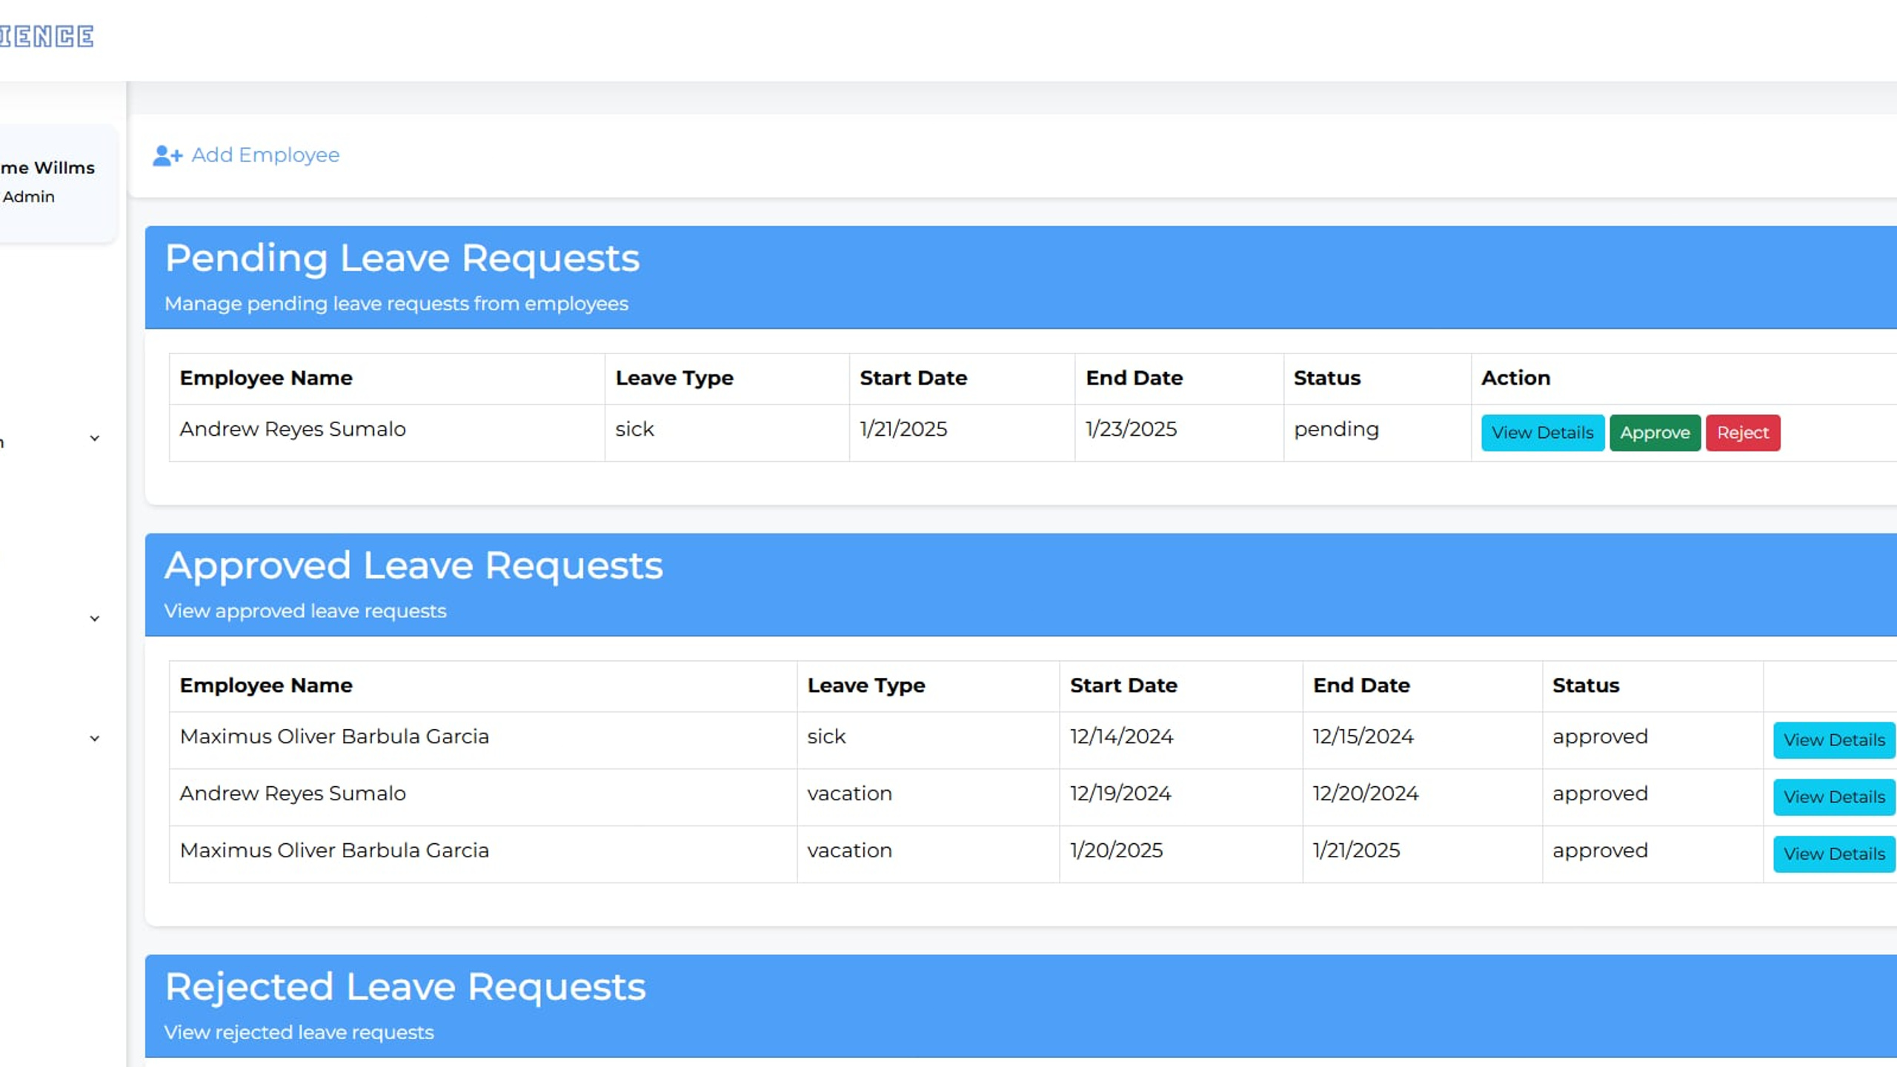View details of vacation starting 1/20/2025
The image size is (1897, 1067).
[1834, 854]
